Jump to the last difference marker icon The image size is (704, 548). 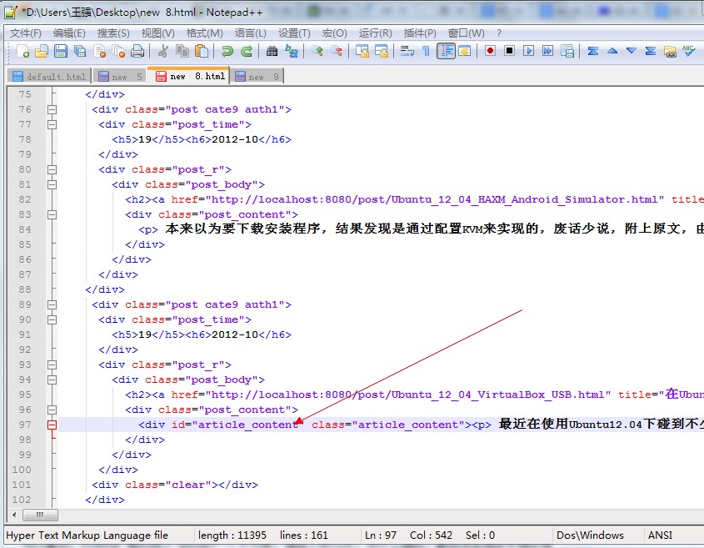pos(651,51)
